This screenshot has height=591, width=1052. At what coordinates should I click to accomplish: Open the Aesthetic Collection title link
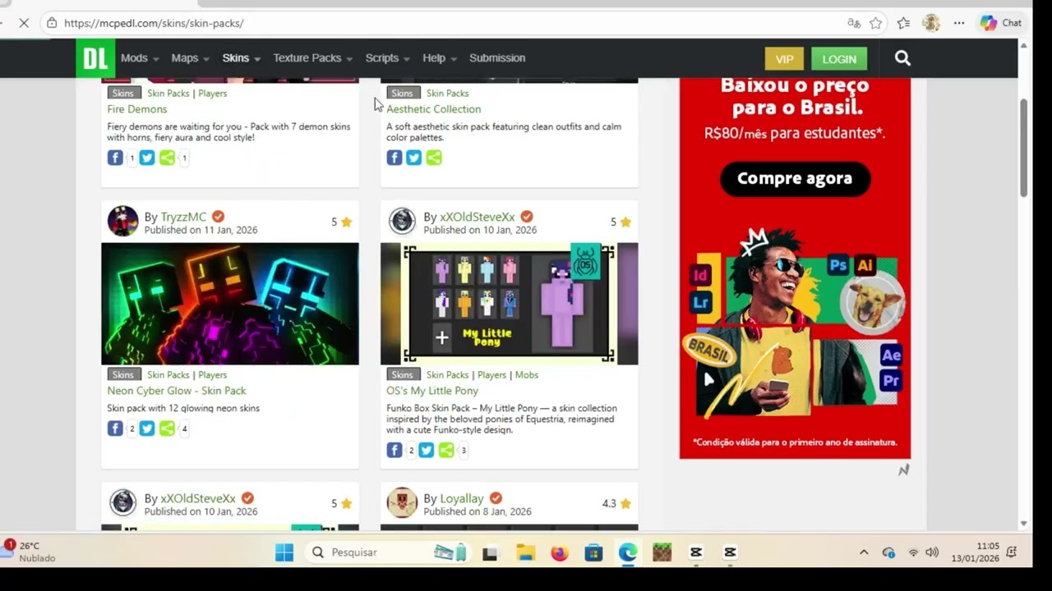(434, 109)
